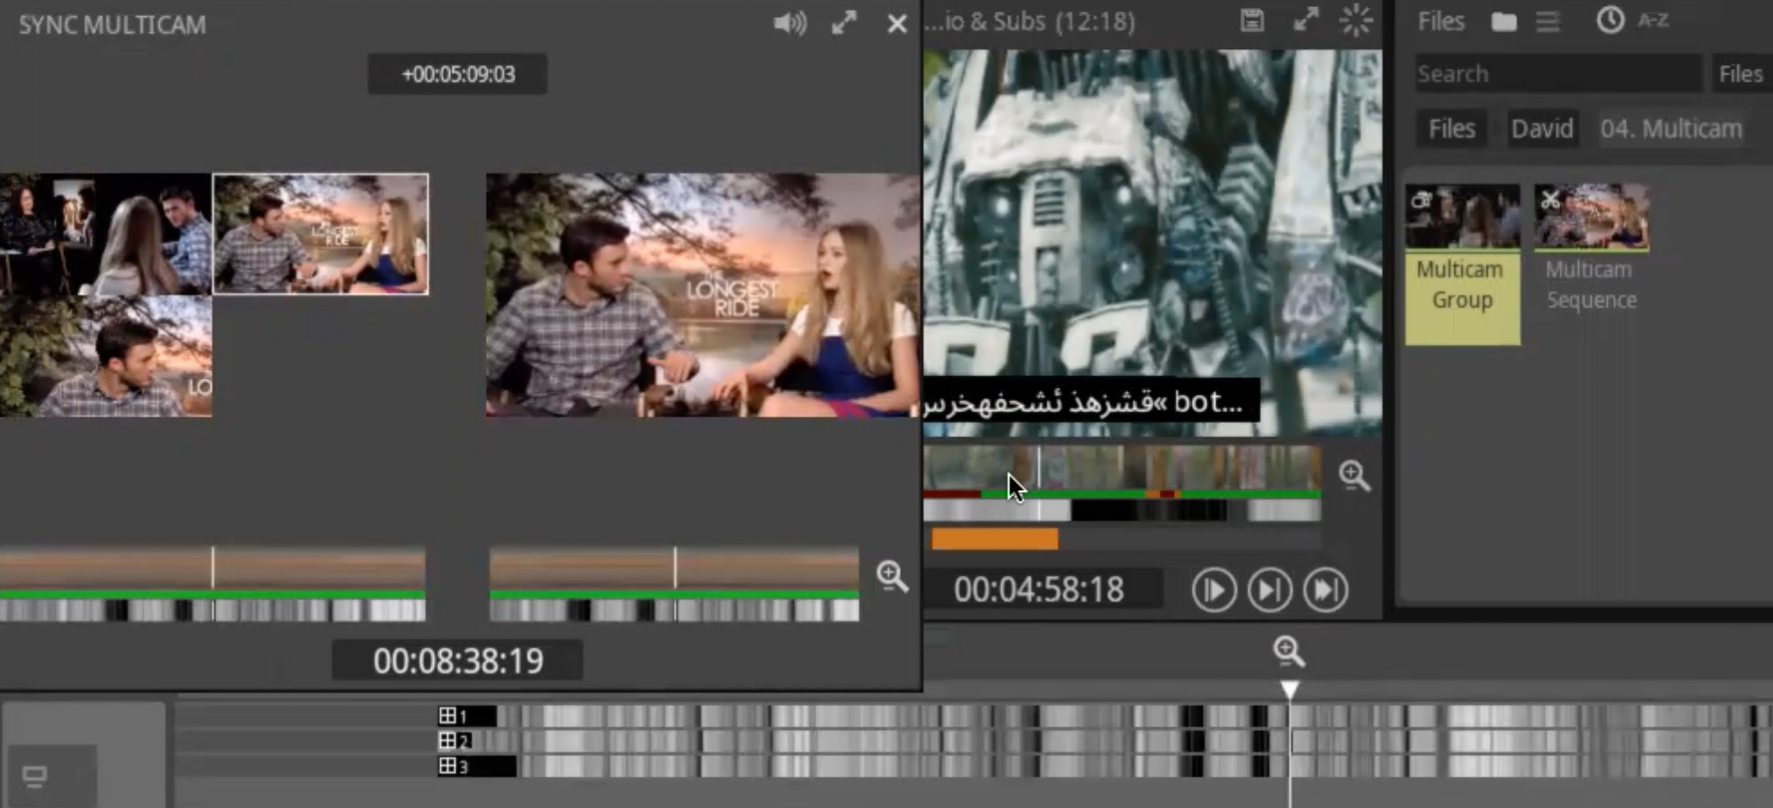The width and height of the screenshot is (1773, 808).
Task: Open the Files dropdown beside the search field
Action: (x=1740, y=74)
